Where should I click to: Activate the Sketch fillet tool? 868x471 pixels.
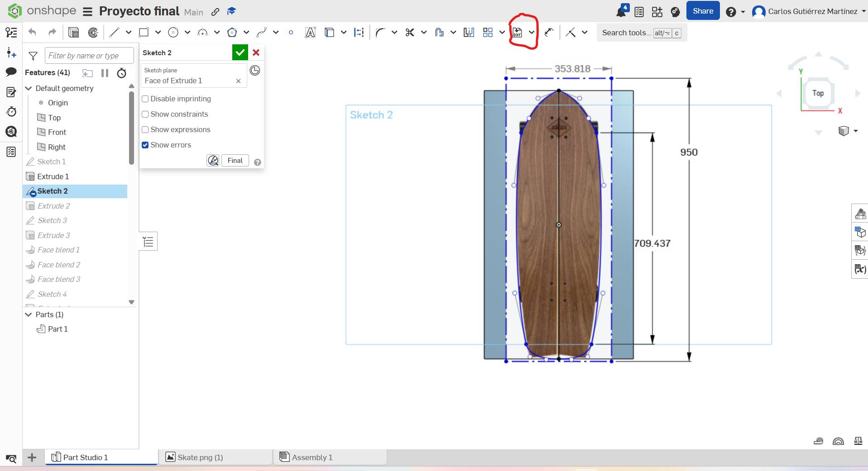[380, 32]
